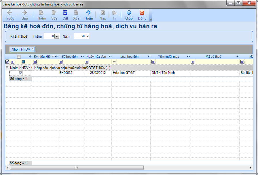Click the Nhóm HHDV group-by chip
258x175 pixels.
[x=22, y=49]
